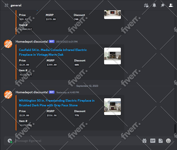Click the MSRP value $379.00

(x=51, y=19)
